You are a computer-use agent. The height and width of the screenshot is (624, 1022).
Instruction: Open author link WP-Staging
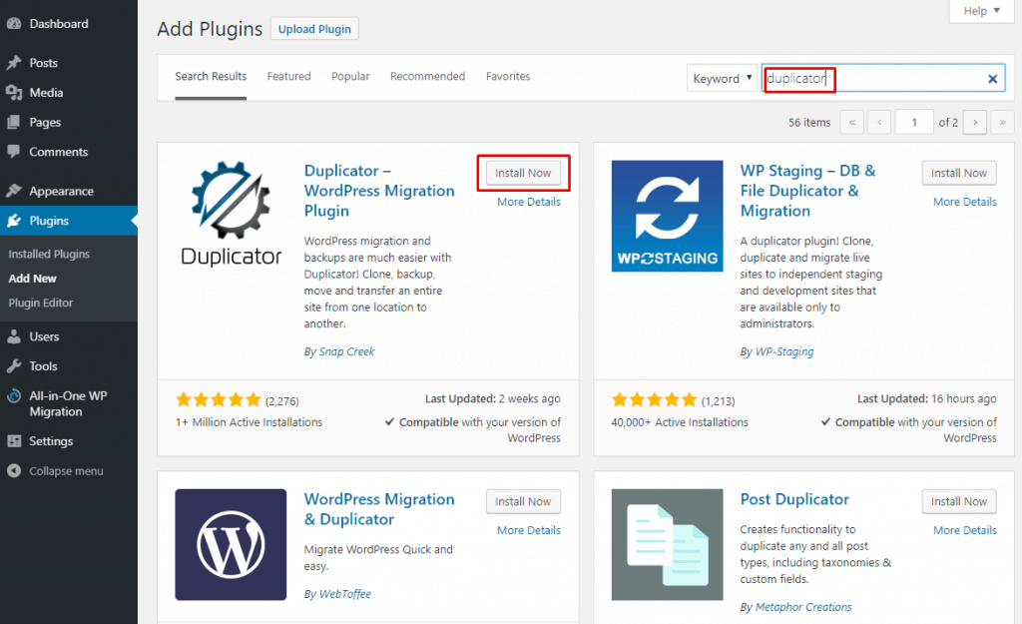click(x=784, y=351)
